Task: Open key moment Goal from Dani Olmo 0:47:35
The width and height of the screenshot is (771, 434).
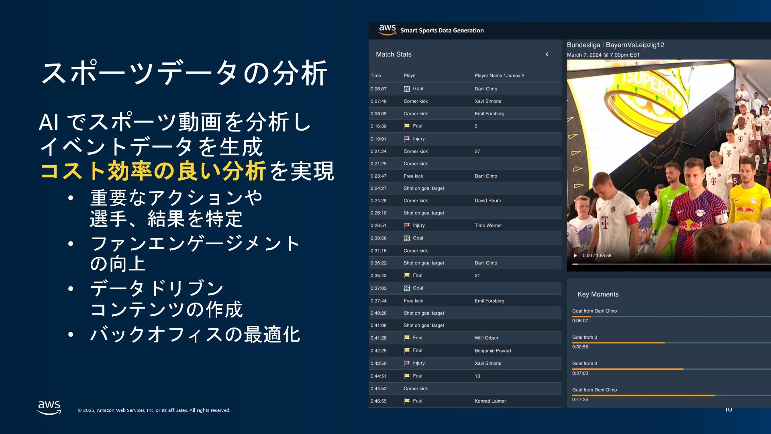Action: 594,390
